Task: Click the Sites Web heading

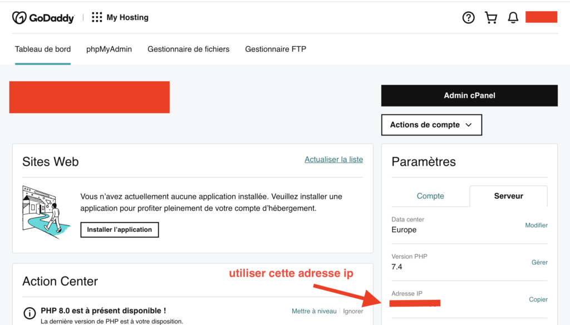Action: click(x=51, y=162)
